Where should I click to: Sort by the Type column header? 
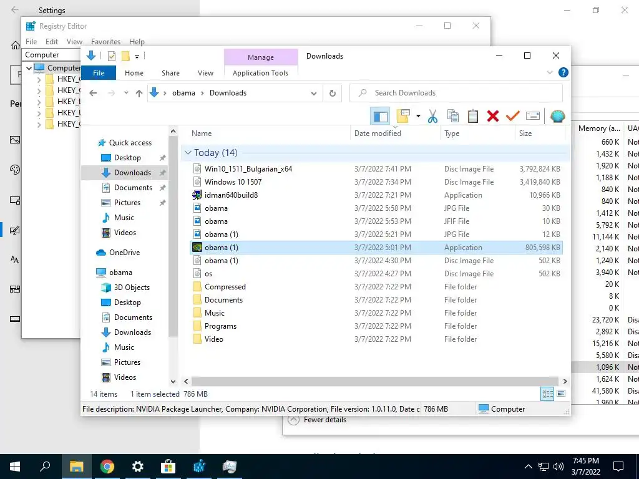[x=477, y=133]
